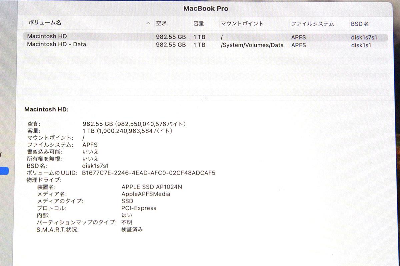This screenshot has width=400, height=266.
Task: Sort by the BSD名 column header
Action: 360,24
